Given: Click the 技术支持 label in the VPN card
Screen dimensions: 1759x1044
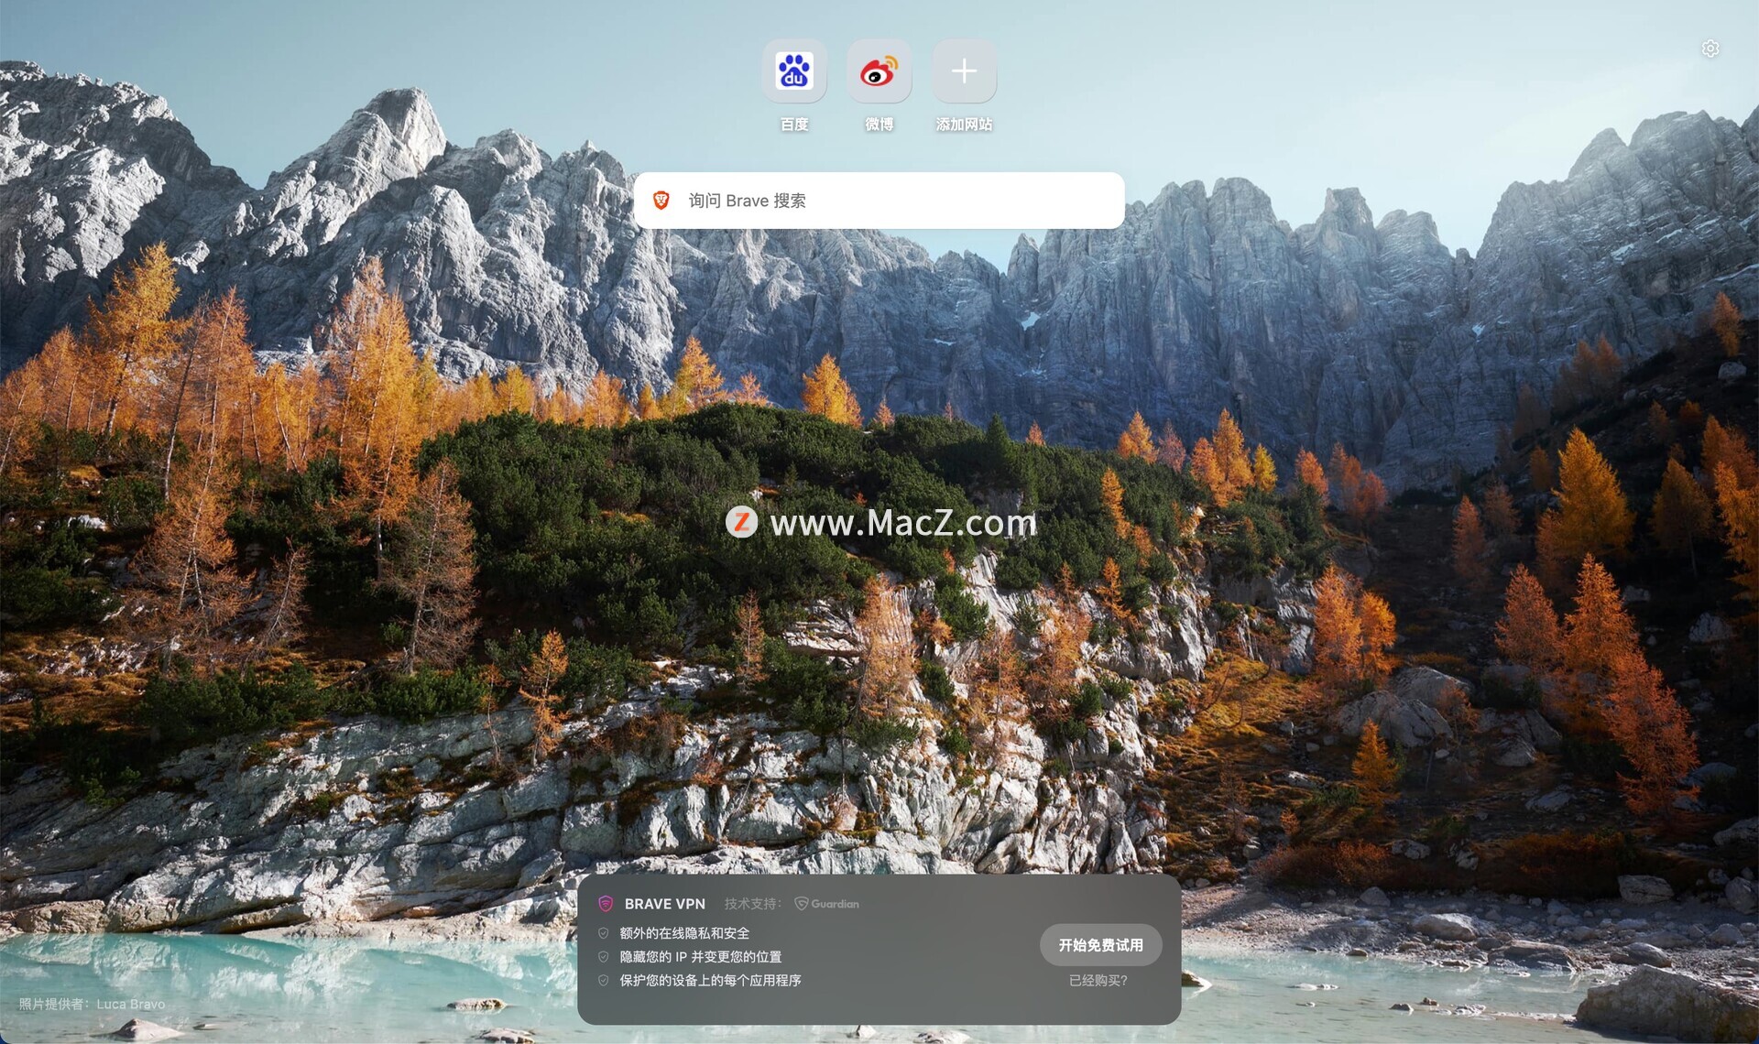Looking at the screenshot, I should pyautogui.click(x=752, y=904).
